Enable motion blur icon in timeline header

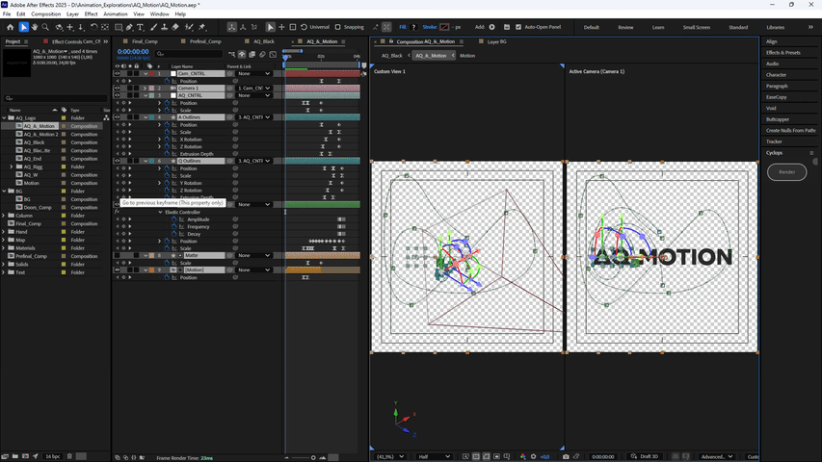pos(263,54)
